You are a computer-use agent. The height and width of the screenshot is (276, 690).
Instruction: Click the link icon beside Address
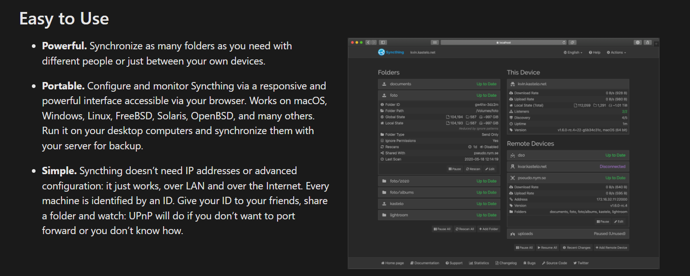pyautogui.click(x=511, y=200)
